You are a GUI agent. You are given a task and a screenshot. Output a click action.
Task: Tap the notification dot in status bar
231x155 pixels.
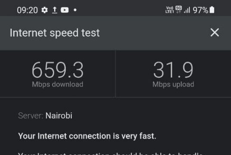(75, 10)
